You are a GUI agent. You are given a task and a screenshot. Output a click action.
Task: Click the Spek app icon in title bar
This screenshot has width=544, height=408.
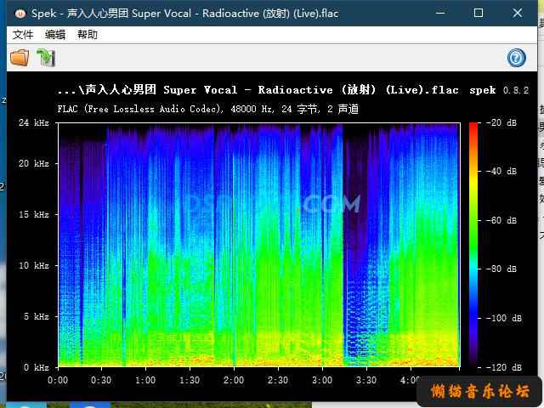coord(20,14)
